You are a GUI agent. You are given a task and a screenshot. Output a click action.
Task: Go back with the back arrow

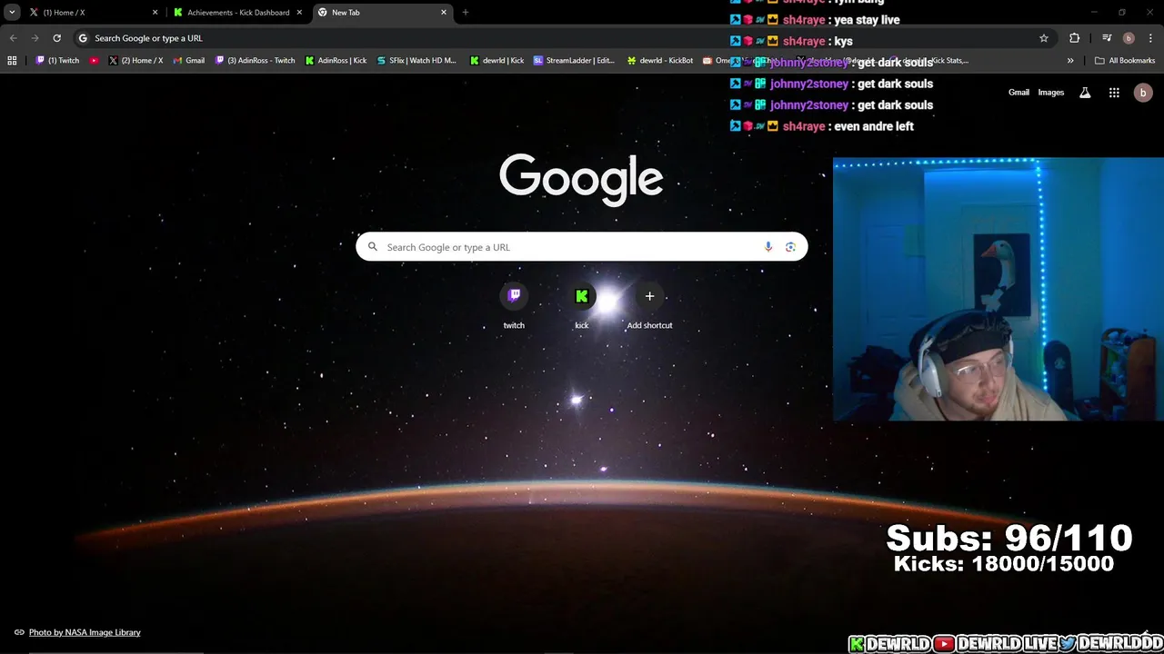click(13, 38)
